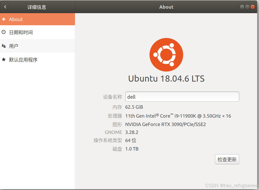The width and height of the screenshot is (259, 190).
Task: Edit the 设备名称 field containing dell
Action: pos(182,97)
